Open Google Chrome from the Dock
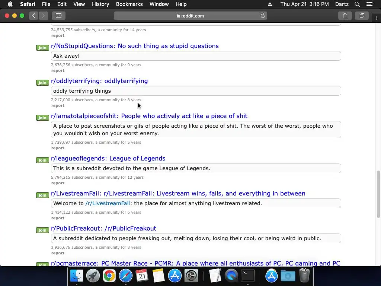 pos(109,276)
